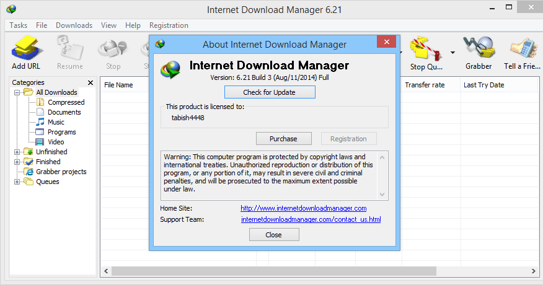Image resolution: width=543 pixels, height=285 pixels.
Task: Close the Categories panel
Action: coord(90,82)
